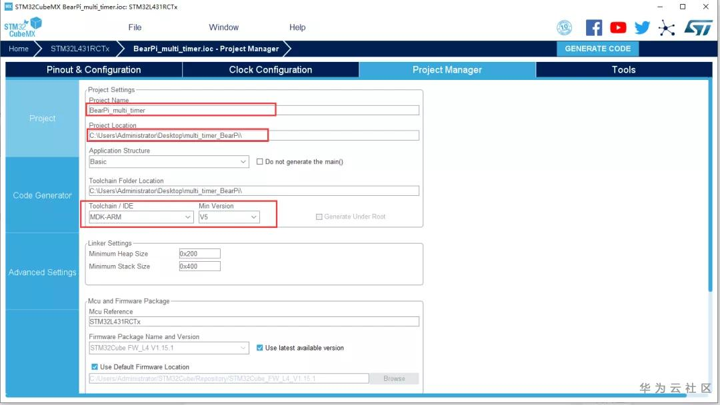Toggle Use latest available version checkbox
The image size is (720, 405).
[x=259, y=348]
